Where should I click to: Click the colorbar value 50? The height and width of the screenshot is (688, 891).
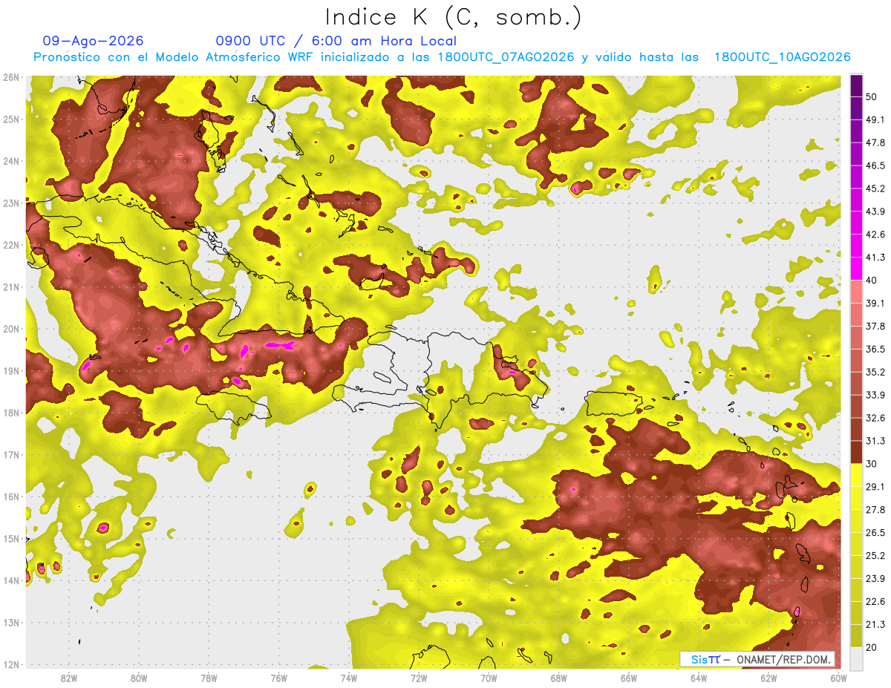[x=872, y=96]
